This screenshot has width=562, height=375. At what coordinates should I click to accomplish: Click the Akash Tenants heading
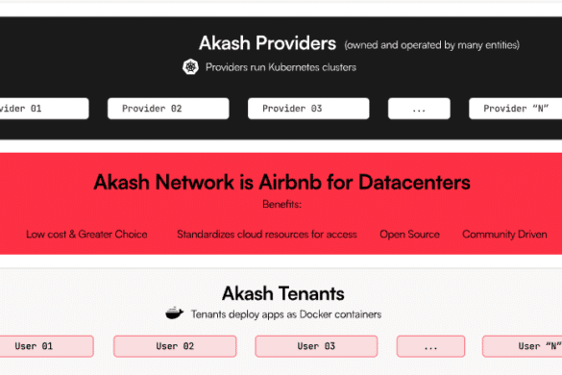click(x=282, y=293)
